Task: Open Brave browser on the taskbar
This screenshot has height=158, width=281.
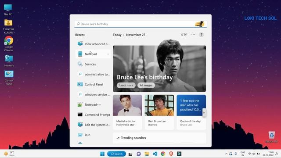Action: point(171,154)
